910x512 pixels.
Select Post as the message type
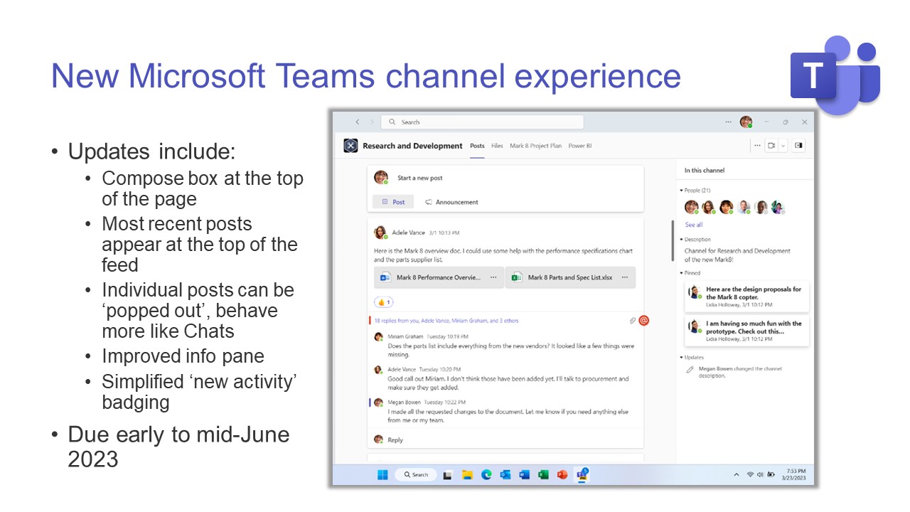pos(393,202)
